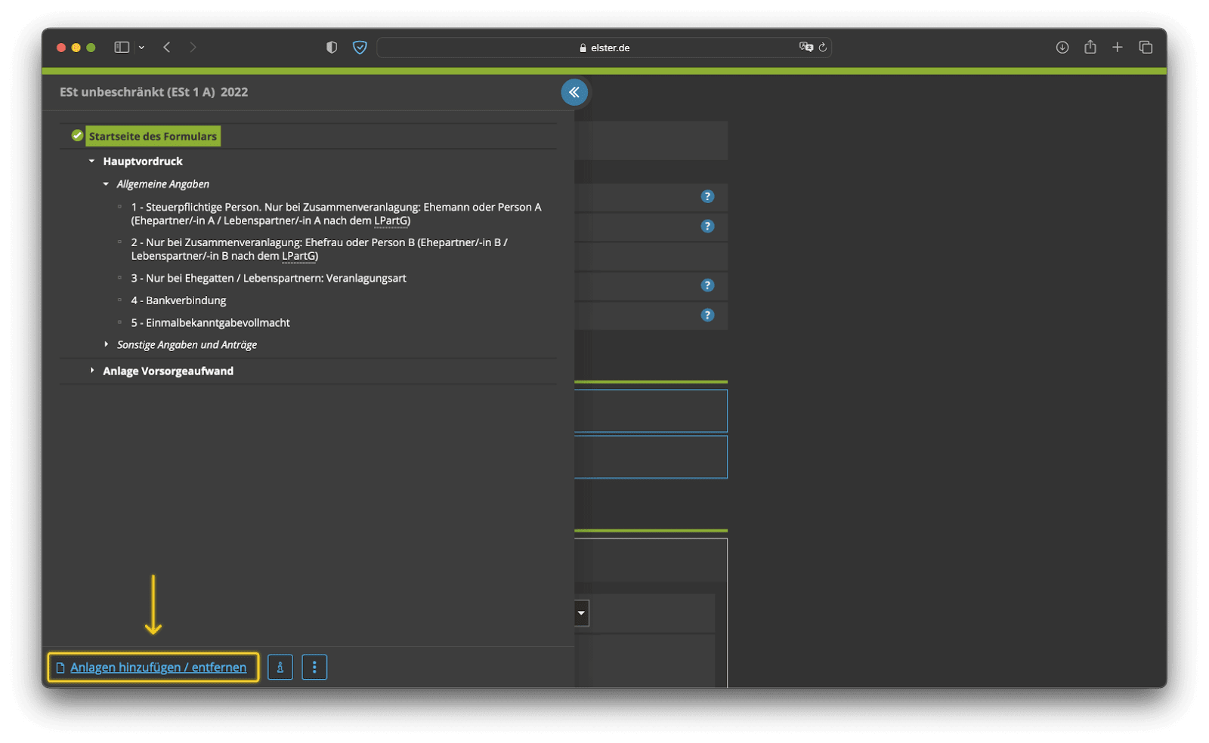1209x743 pixels.
Task: Collapse the Hauptvordruck section
Action: pyautogui.click(x=91, y=161)
